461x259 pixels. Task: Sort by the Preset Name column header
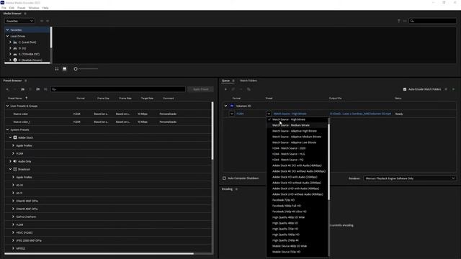point(15,99)
